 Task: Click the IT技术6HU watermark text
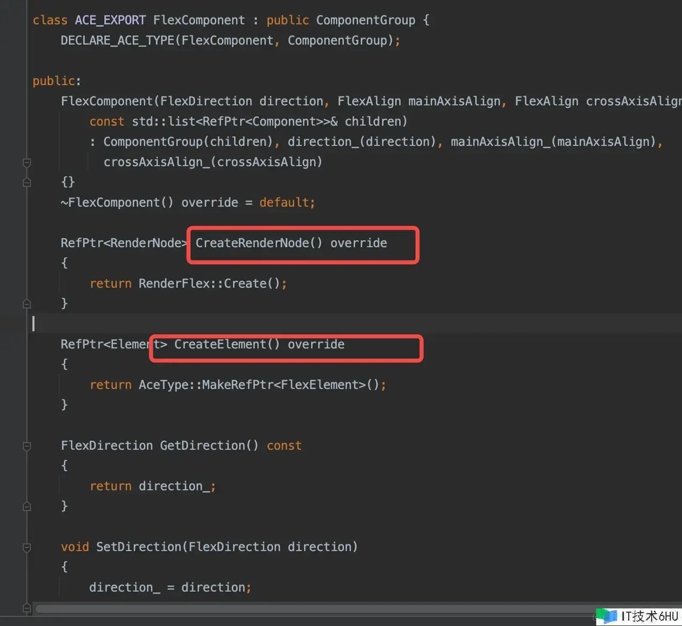[x=649, y=616]
